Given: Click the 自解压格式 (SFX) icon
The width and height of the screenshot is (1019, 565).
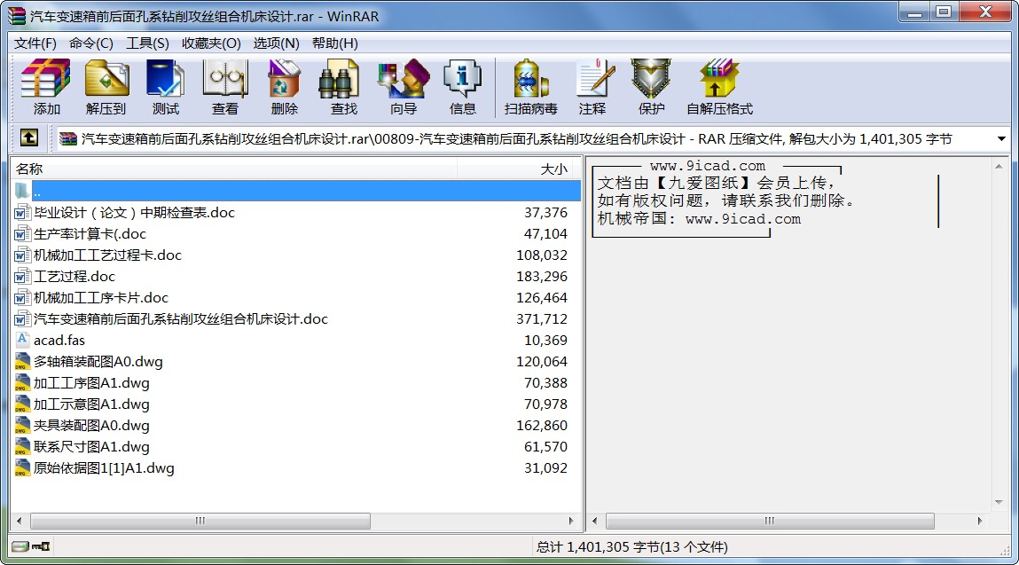Looking at the screenshot, I should pos(718,87).
